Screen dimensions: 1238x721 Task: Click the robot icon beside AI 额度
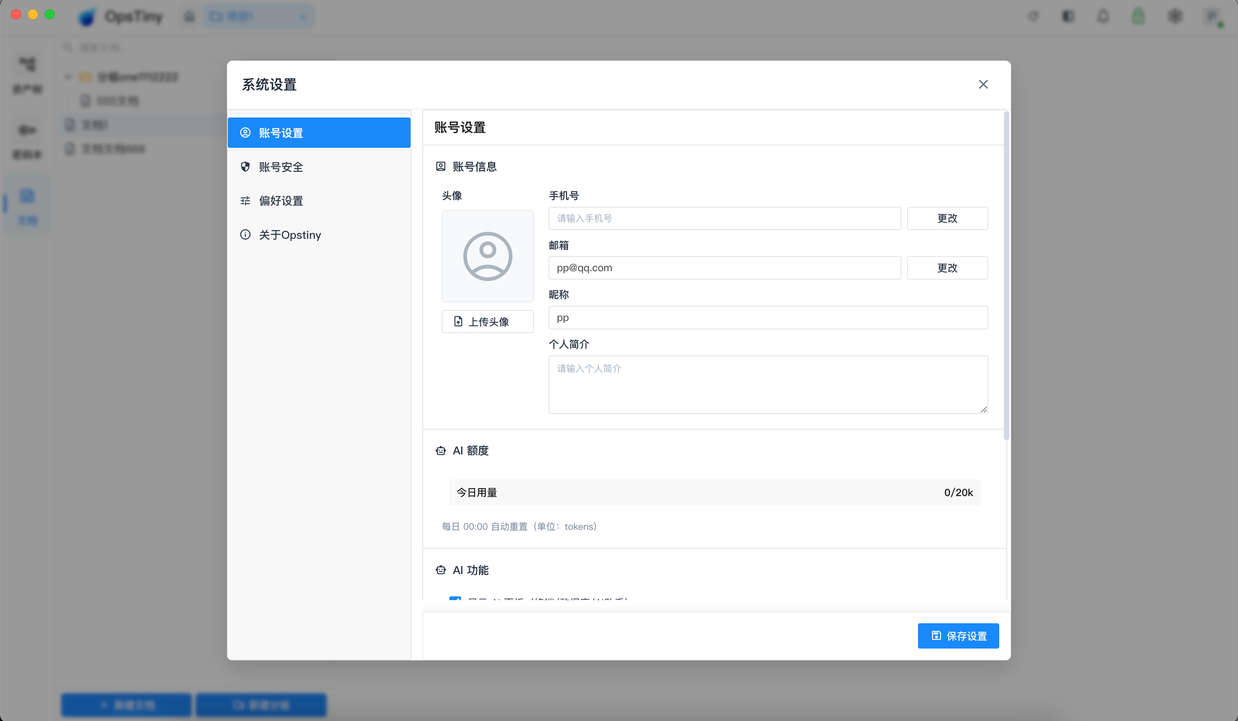click(440, 451)
